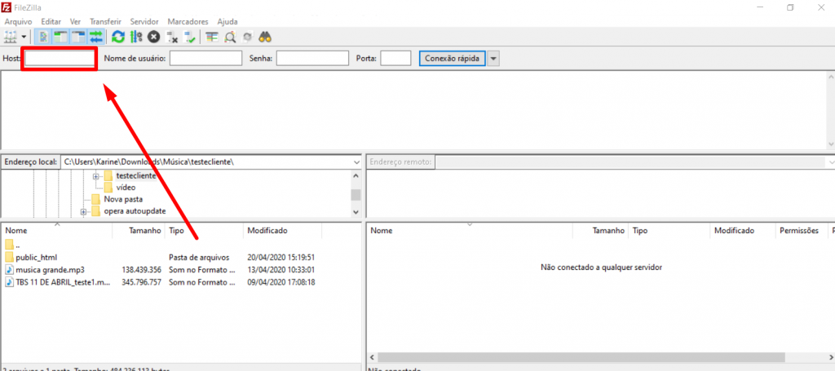Viewport: 835px width, 371px height.
Task: Cancel current operation black X icon
Action: coord(154,37)
